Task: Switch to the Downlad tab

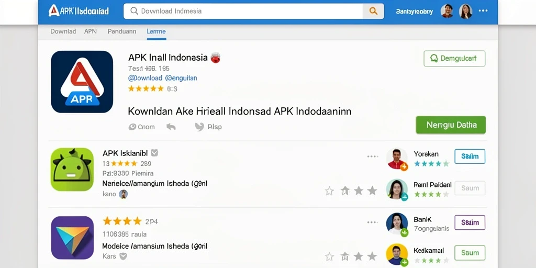Action: click(63, 31)
